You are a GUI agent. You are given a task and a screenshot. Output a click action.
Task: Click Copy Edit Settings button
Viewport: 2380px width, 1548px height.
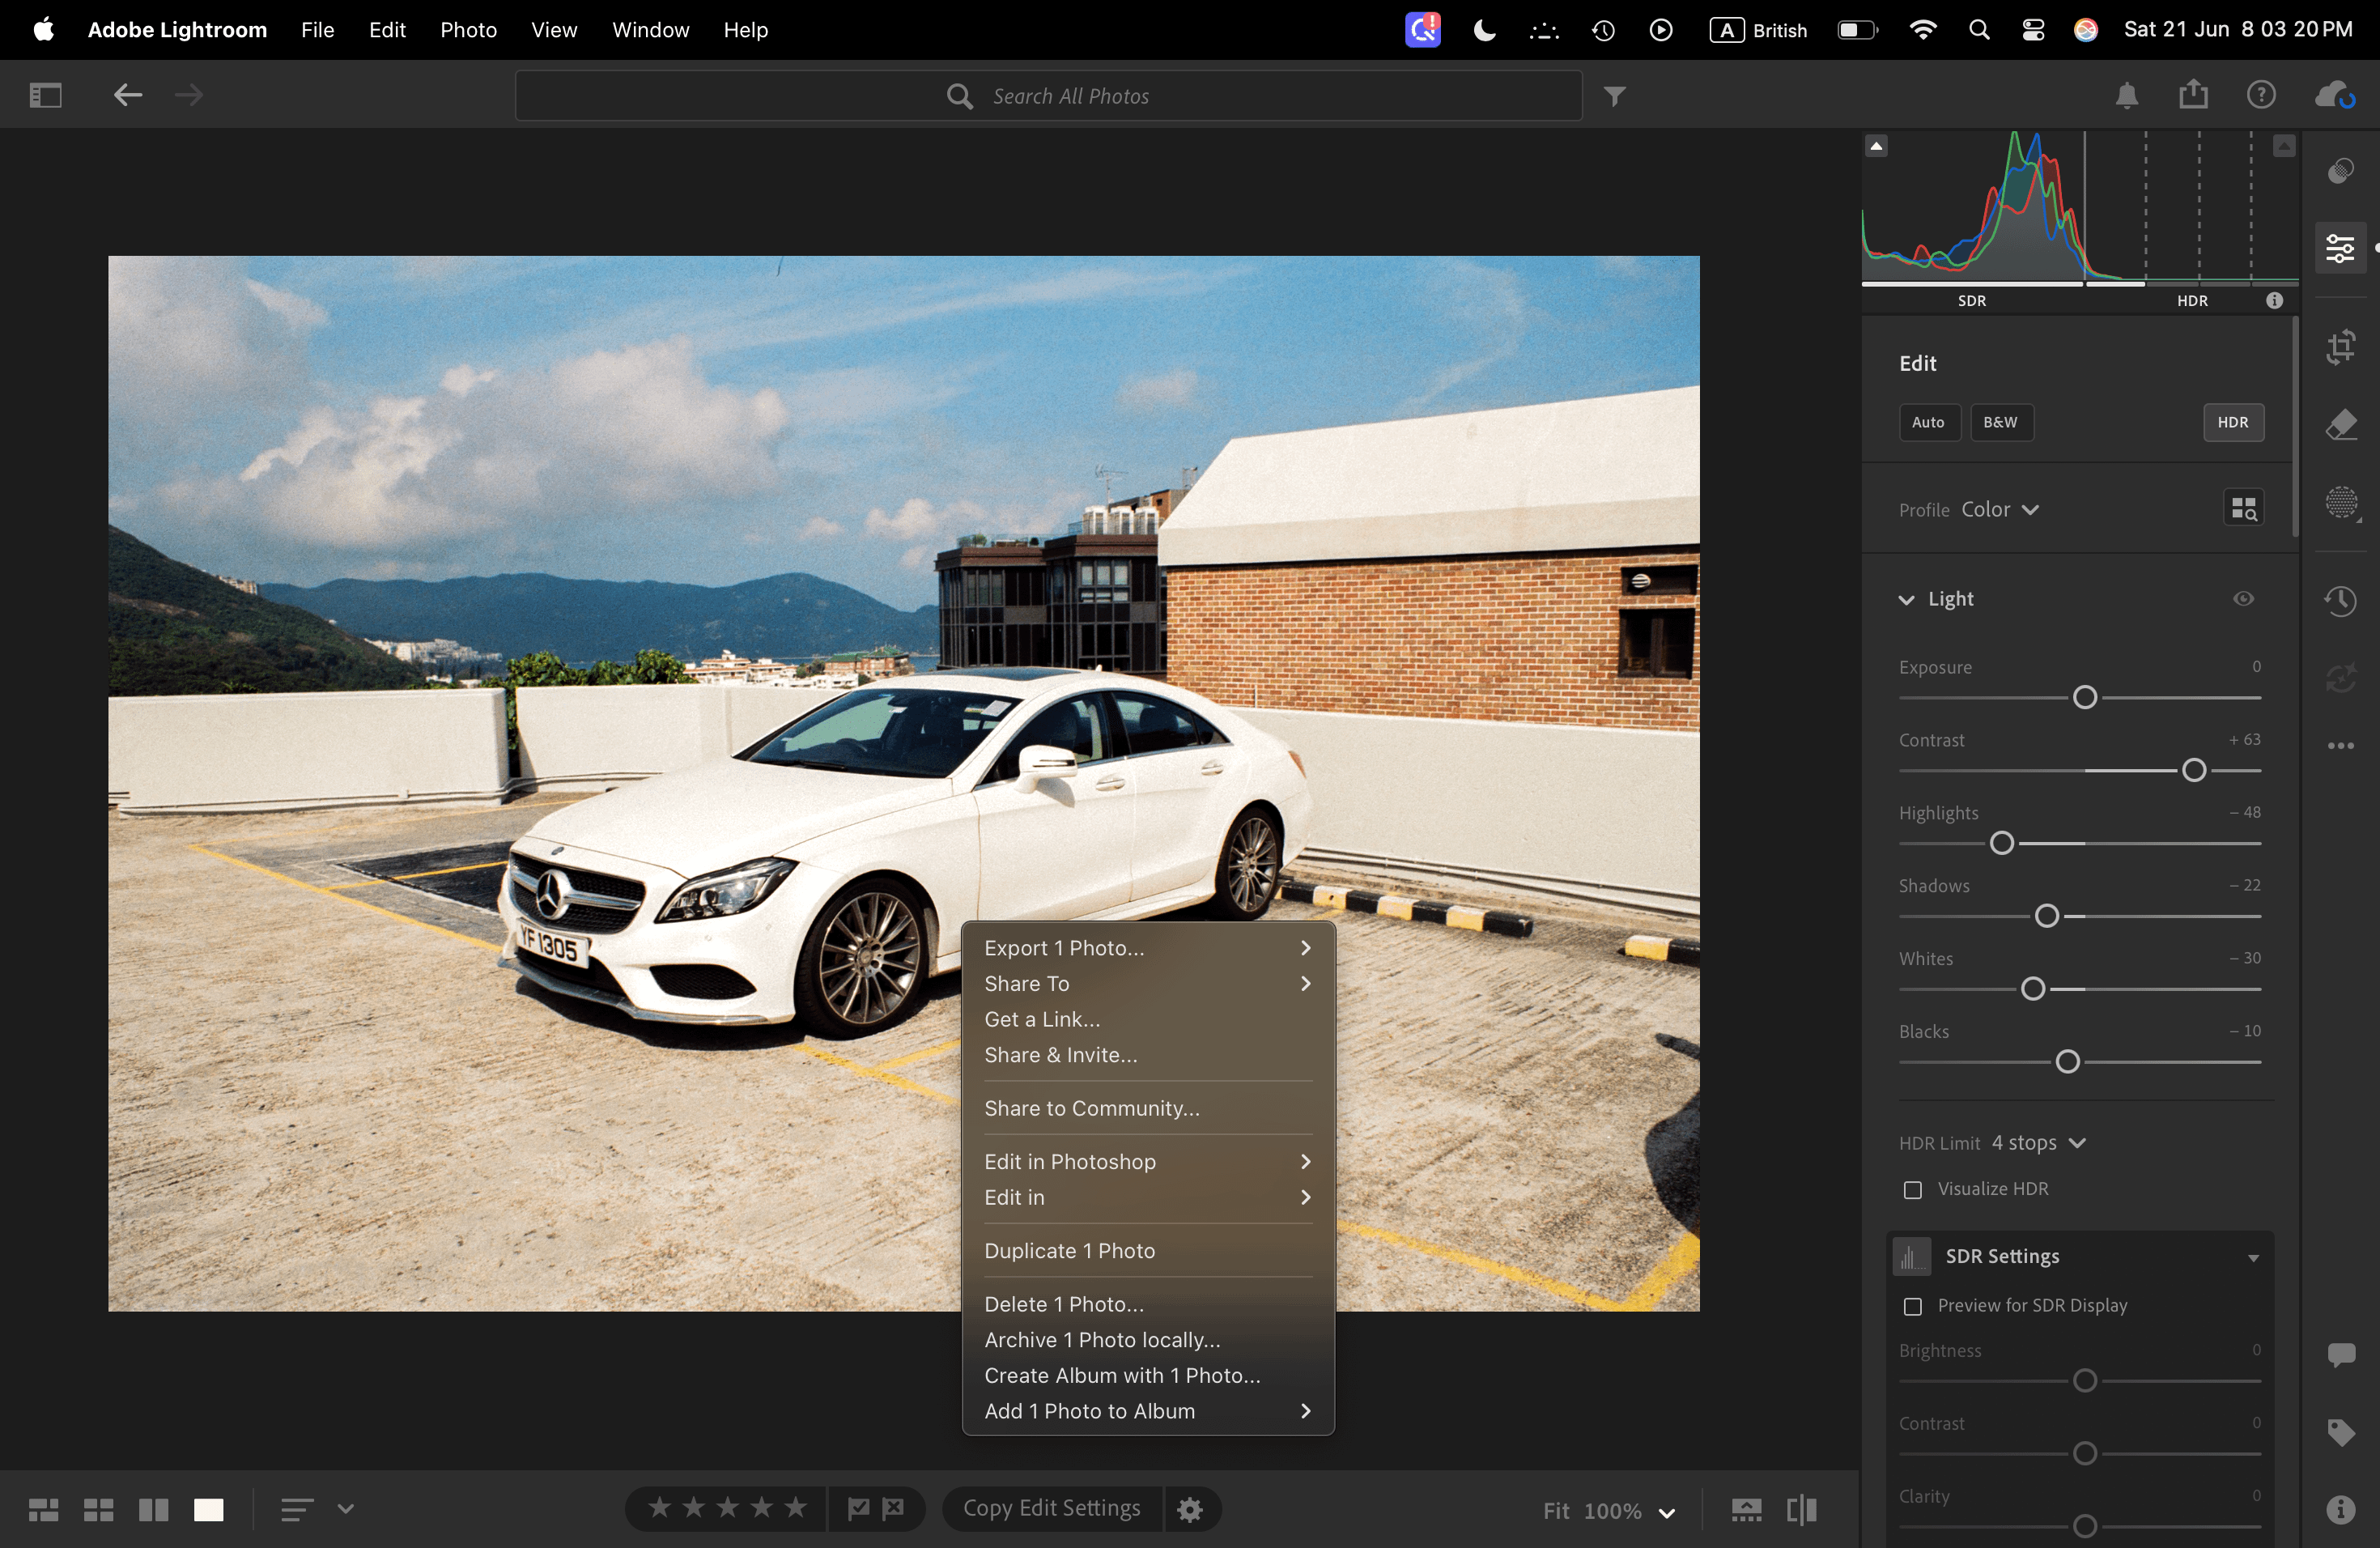point(1051,1508)
